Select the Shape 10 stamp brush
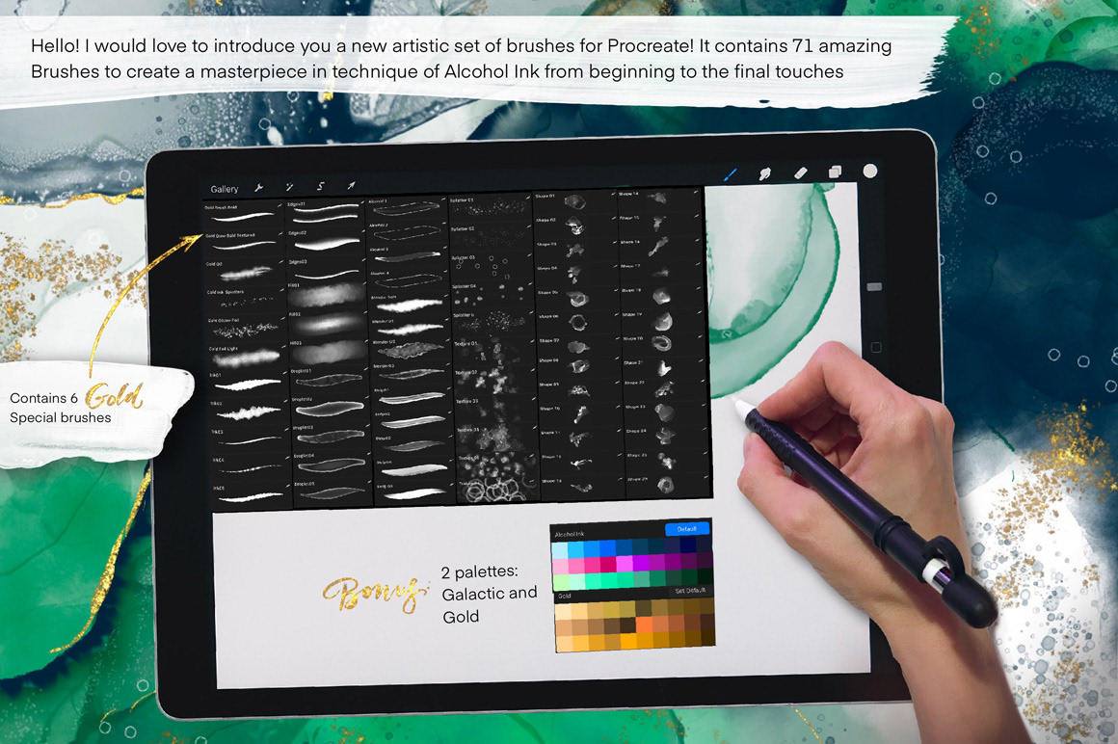The height and width of the screenshot is (744, 1118). pyautogui.click(x=579, y=414)
